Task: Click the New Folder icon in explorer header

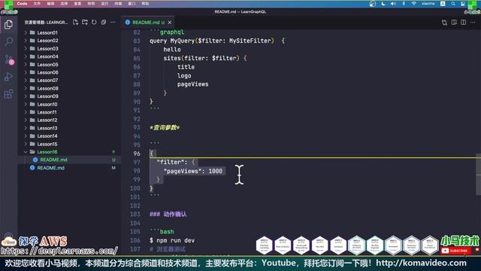Action: (85, 22)
